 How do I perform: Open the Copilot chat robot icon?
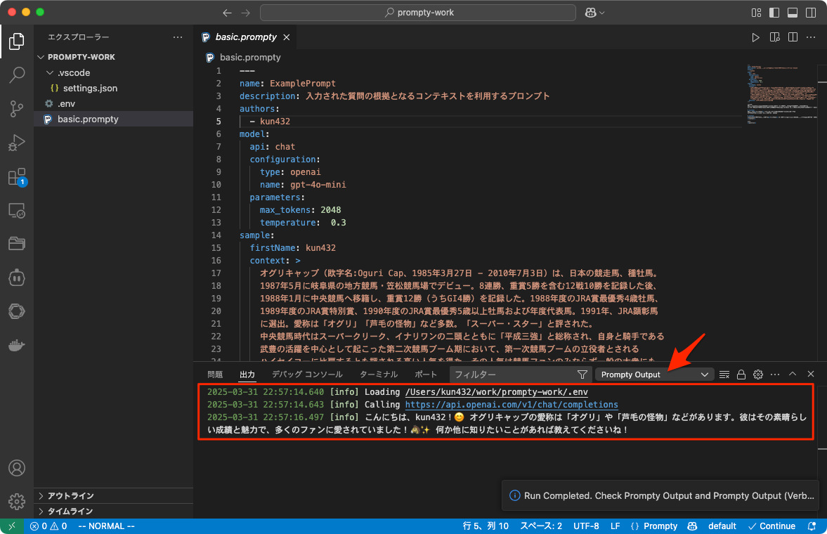coord(16,278)
